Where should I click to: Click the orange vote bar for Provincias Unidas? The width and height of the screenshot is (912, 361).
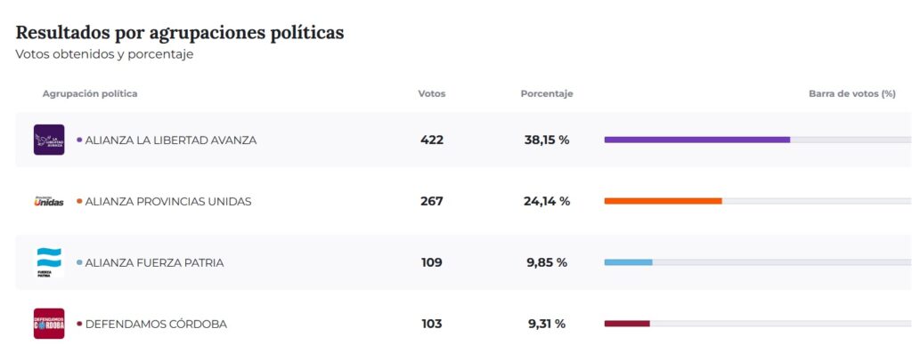(663, 201)
